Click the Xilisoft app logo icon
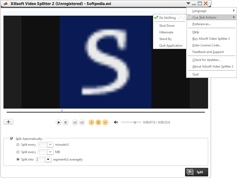237x178 pixels. coord(6,4)
